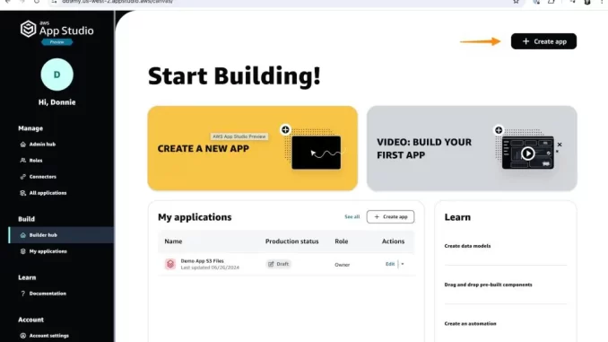This screenshot has height=342, width=608.
Task: Open the Build your first app video card
Action: click(x=472, y=148)
